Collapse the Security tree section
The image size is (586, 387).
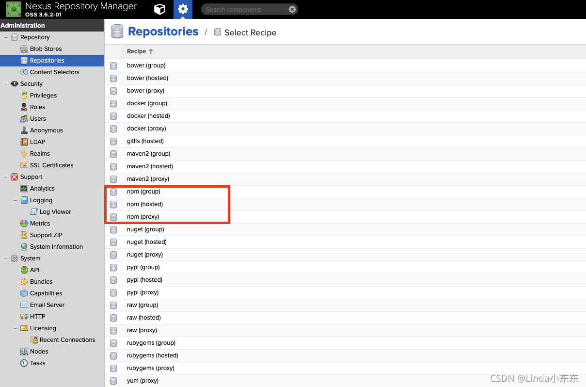pos(6,84)
